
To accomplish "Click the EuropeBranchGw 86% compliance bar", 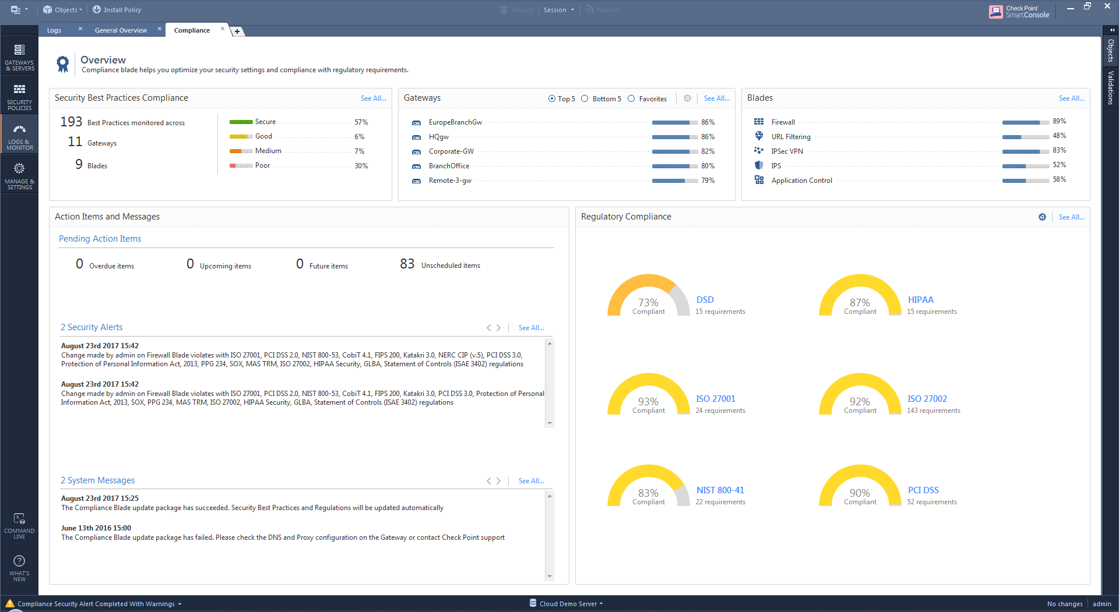I will 675,123.
